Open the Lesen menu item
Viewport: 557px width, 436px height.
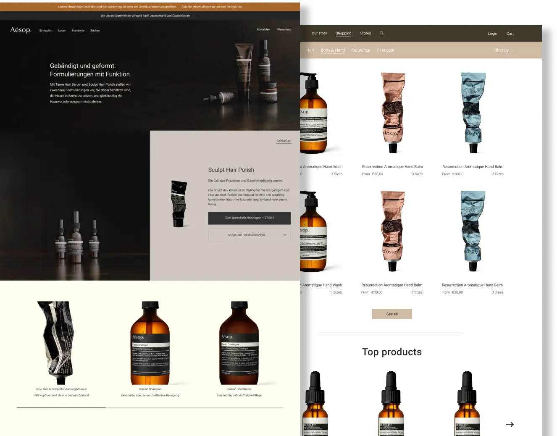click(62, 30)
